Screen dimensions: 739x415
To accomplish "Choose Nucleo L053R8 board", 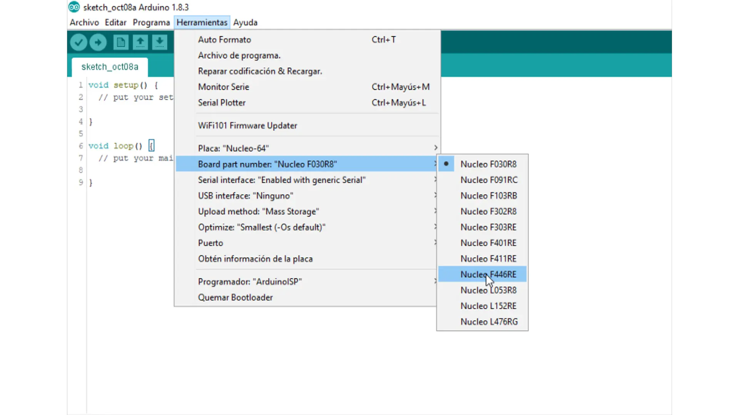I will 482,290.
